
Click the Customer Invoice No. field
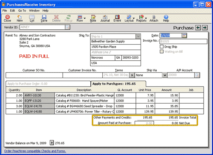pyautogui.click(x=83, y=75)
